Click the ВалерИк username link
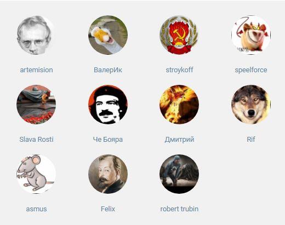 tap(108, 70)
